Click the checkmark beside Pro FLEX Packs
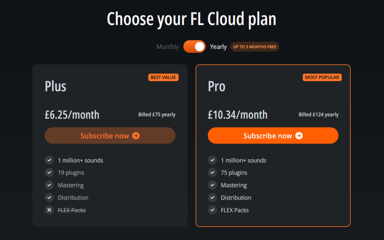The height and width of the screenshot is (240, 384). click(x=212, y=210)
